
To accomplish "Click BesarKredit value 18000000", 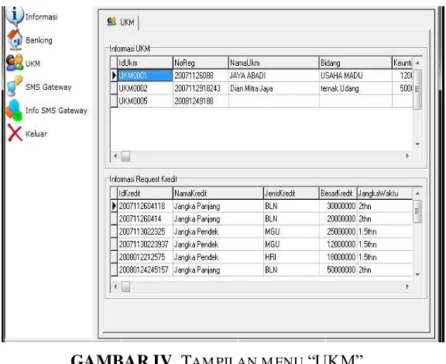I will (x=338, y=257).
